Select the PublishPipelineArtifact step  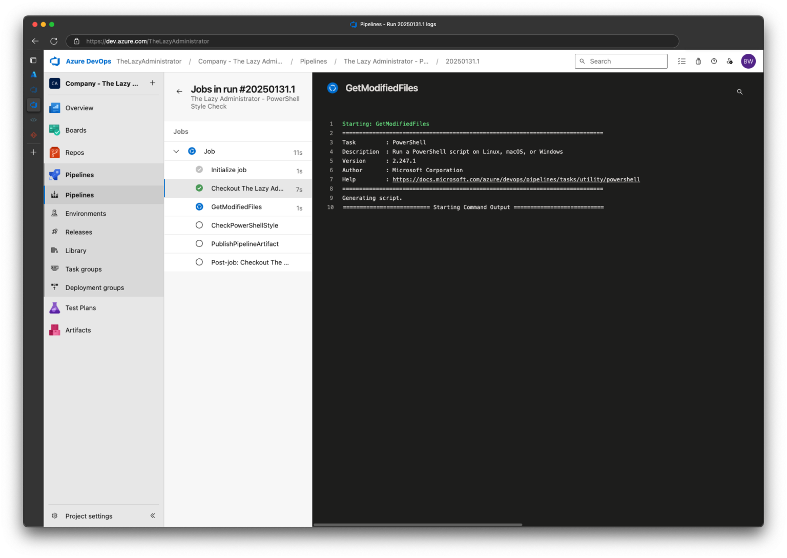click(x=238, y=244)
